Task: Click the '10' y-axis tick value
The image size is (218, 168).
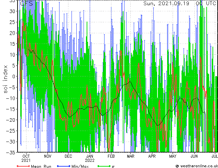Action: point(12,55)
